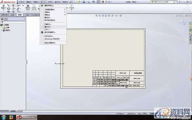192x120 pixels.
Task: Select the Line sketch tool
Action: click(x=9, y=6)
